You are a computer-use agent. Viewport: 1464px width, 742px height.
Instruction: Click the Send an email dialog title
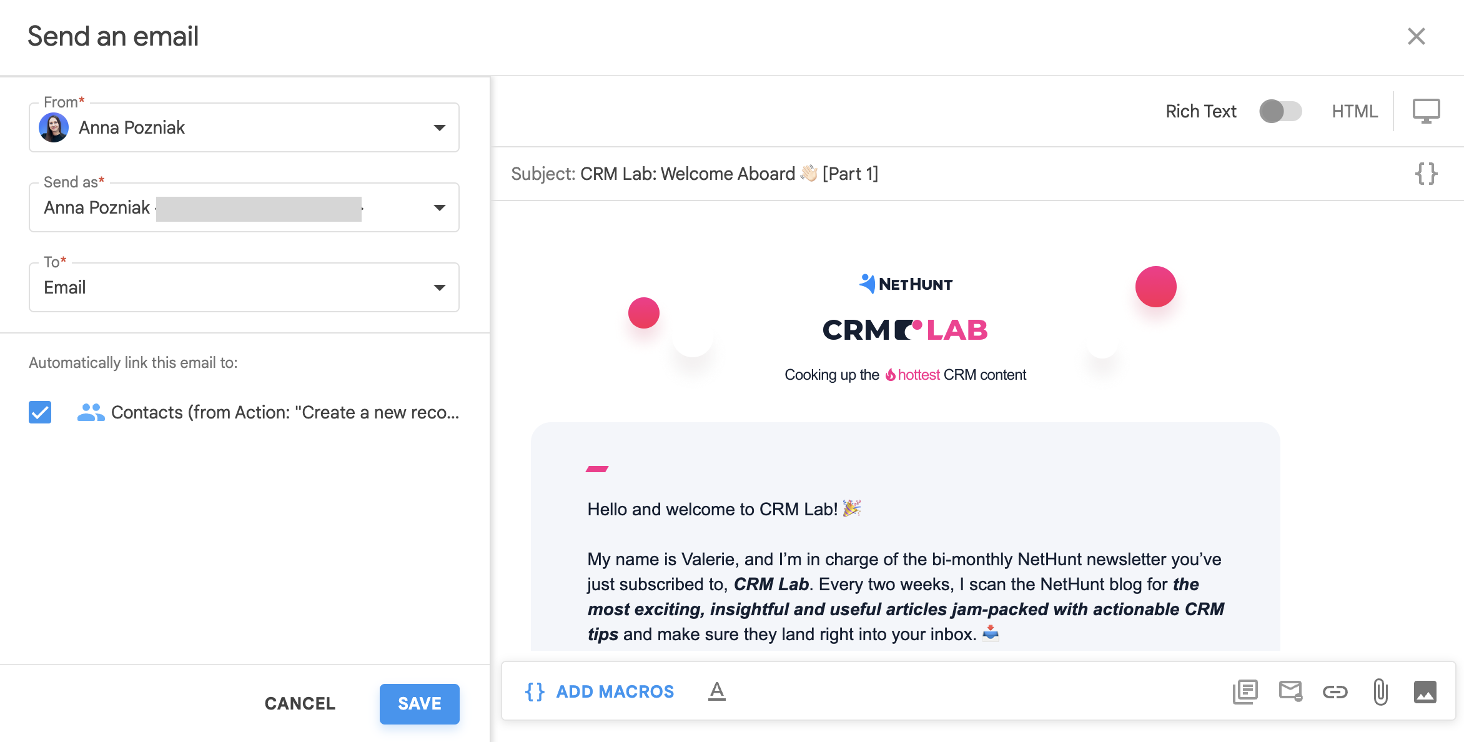(x=113, y=36)
